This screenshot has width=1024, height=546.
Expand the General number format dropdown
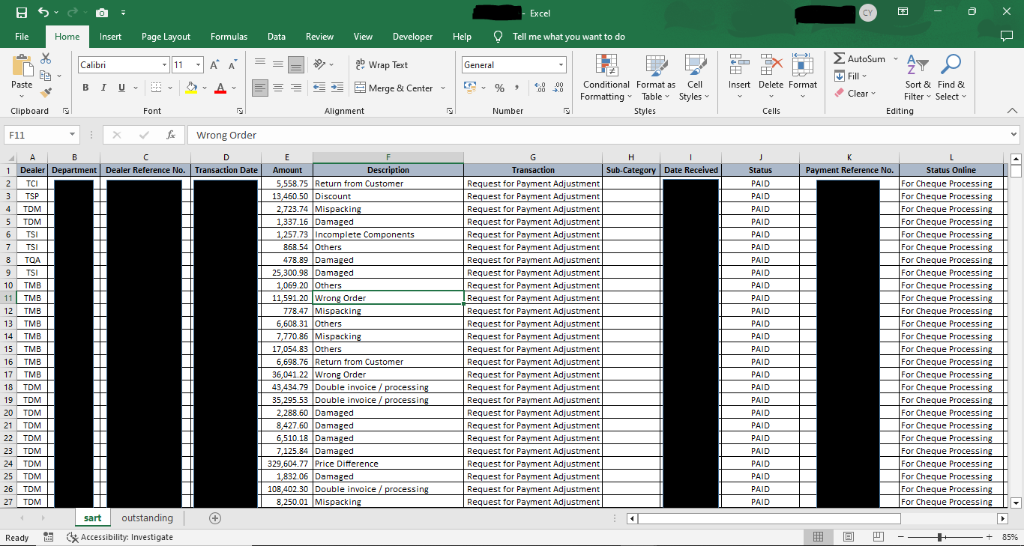(561, 65)
